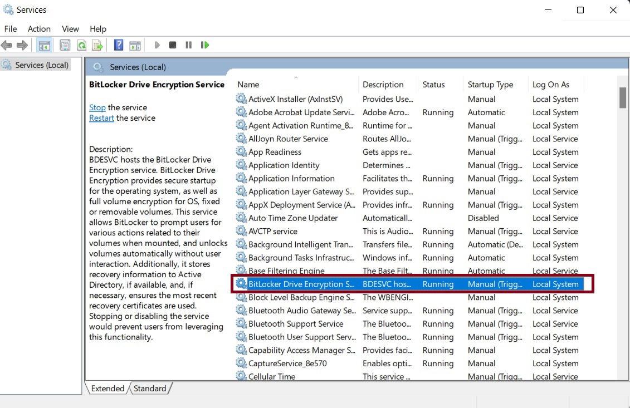Screen dimensions: 630x408
Task: Select AppX Deployment Service row
Action: click(x=409, y=205)
